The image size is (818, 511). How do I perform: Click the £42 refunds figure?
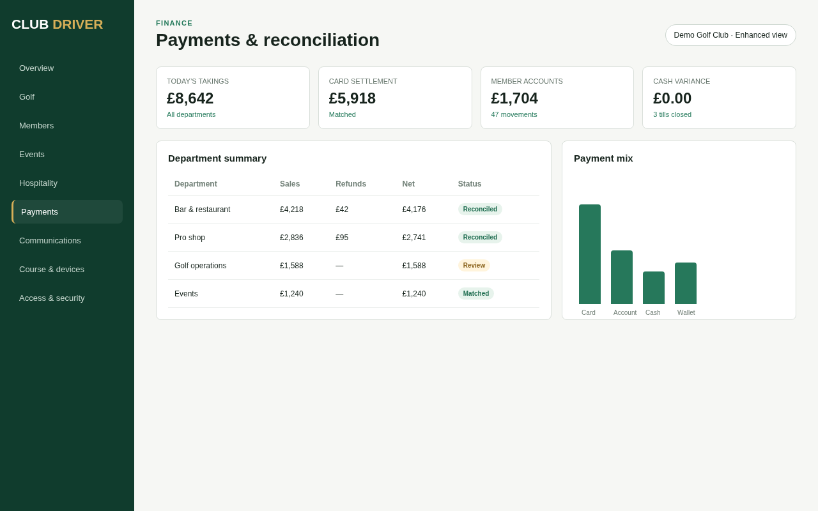click(342, 210)
